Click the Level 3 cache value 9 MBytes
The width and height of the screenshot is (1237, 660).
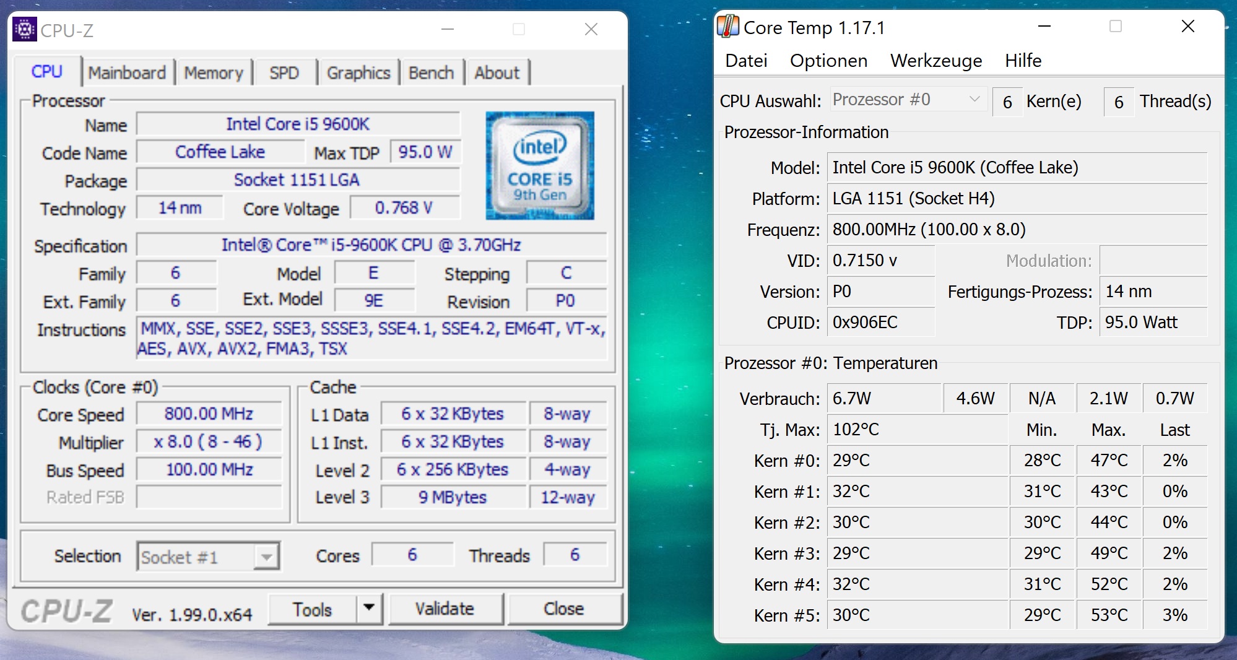453,497
